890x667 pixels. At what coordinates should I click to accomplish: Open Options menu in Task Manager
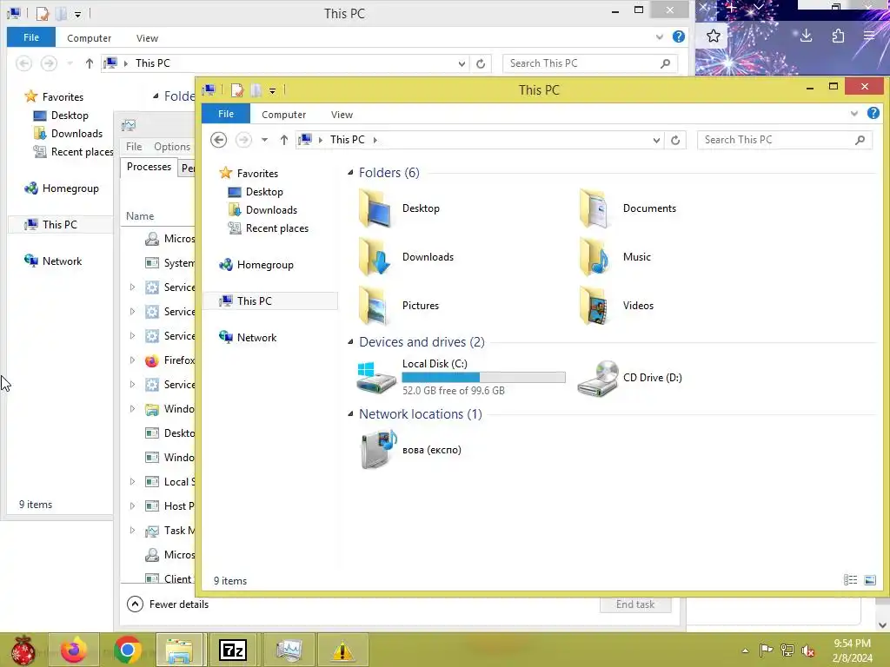pyautogui.click(x=172, y=147)
